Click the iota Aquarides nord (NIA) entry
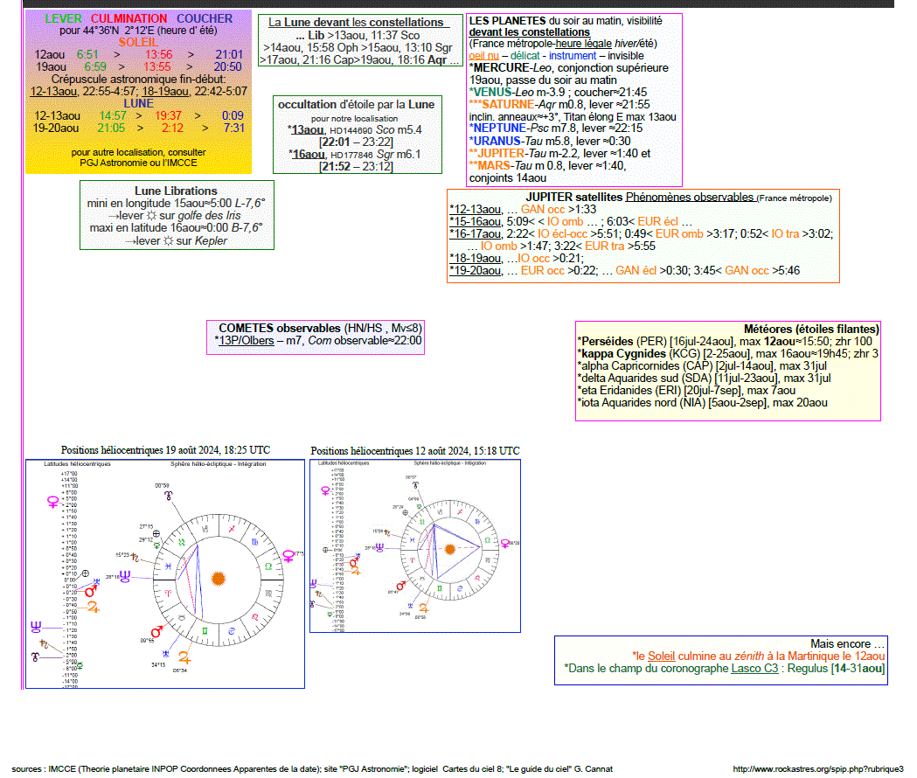Screen dimensions: 917x778 (702, 402)
